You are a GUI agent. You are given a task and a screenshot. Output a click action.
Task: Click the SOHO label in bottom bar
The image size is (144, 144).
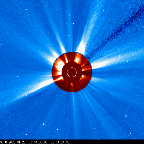pyautogui.click(x=3, y=142)
